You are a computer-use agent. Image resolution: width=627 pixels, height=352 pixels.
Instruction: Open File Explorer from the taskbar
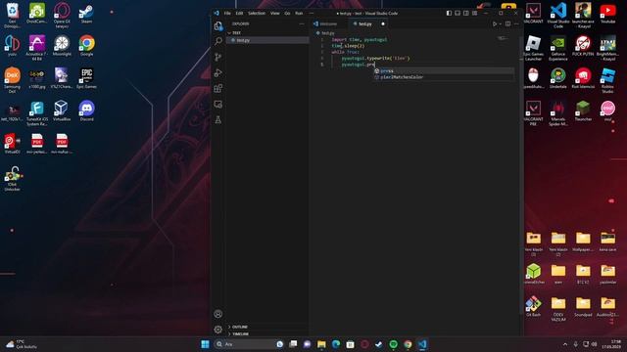click(321, 344)
